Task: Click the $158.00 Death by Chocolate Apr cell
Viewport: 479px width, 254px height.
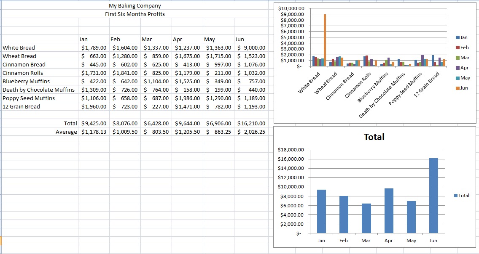Action: [x=187, y=90]
